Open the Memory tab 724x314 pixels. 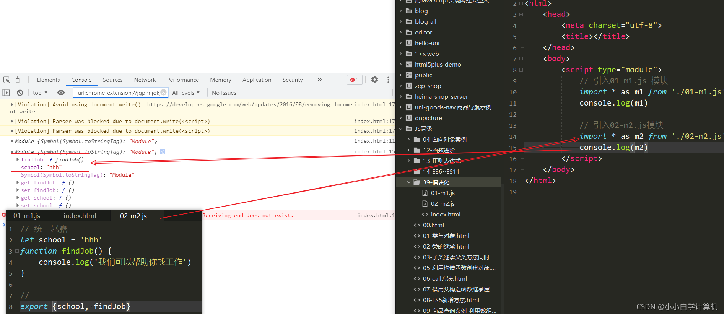click(221, 80)
